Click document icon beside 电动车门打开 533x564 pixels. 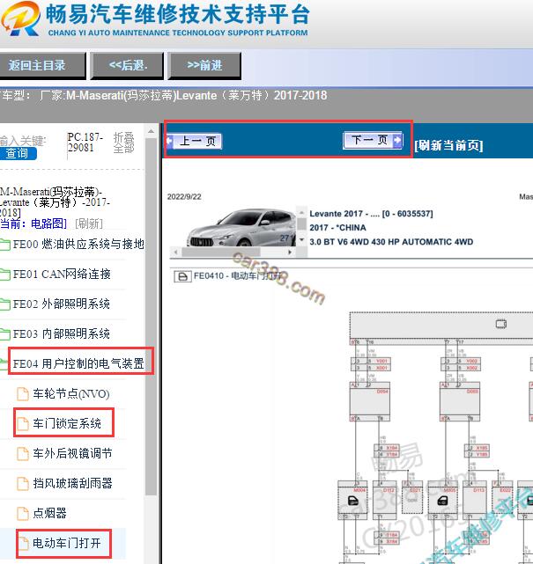click(x=23, y=543)
